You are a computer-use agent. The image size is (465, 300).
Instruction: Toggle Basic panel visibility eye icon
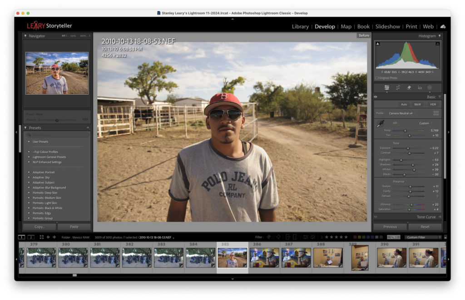click(376, 97)
